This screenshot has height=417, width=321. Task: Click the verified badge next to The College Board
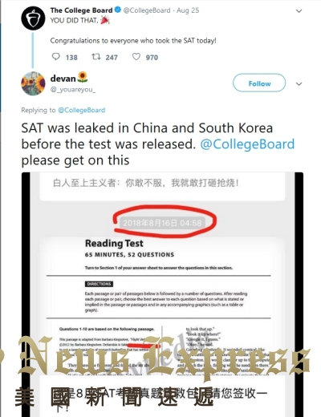(117, 10)
